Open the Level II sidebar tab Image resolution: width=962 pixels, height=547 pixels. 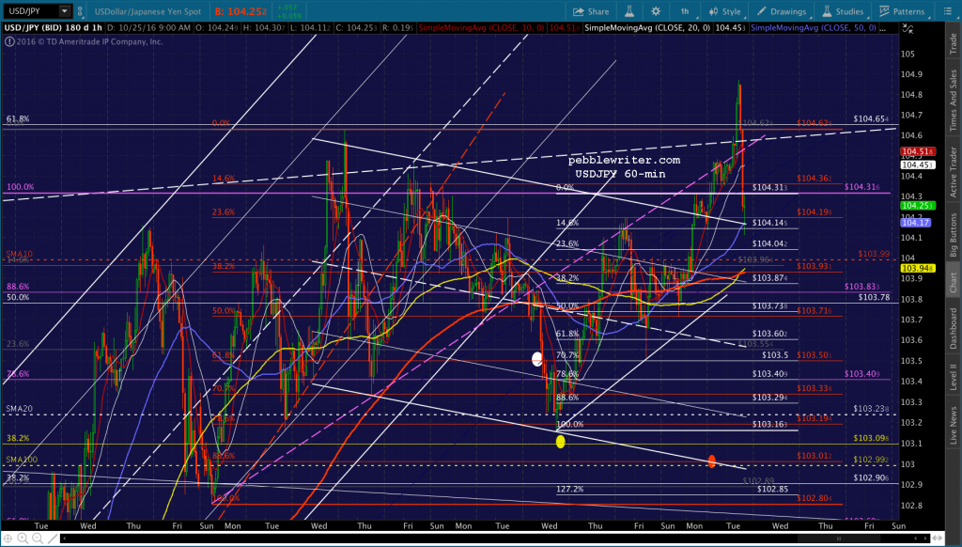[x=954, y=376]
